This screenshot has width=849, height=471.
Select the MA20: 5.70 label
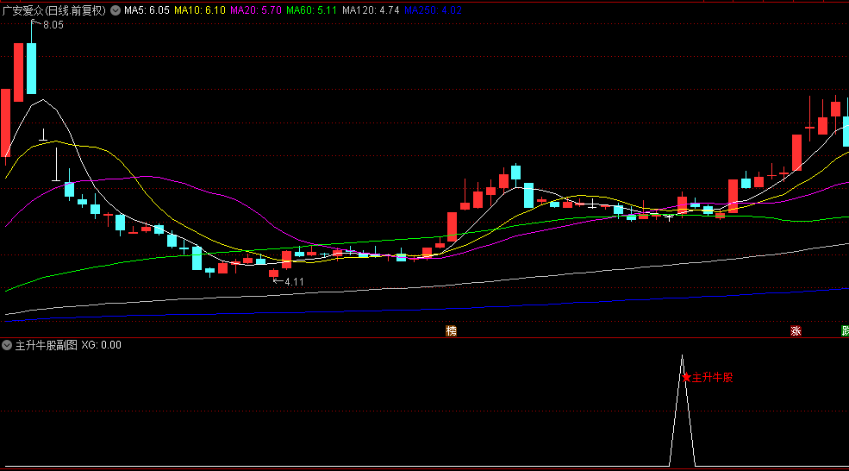pos(256,10)
